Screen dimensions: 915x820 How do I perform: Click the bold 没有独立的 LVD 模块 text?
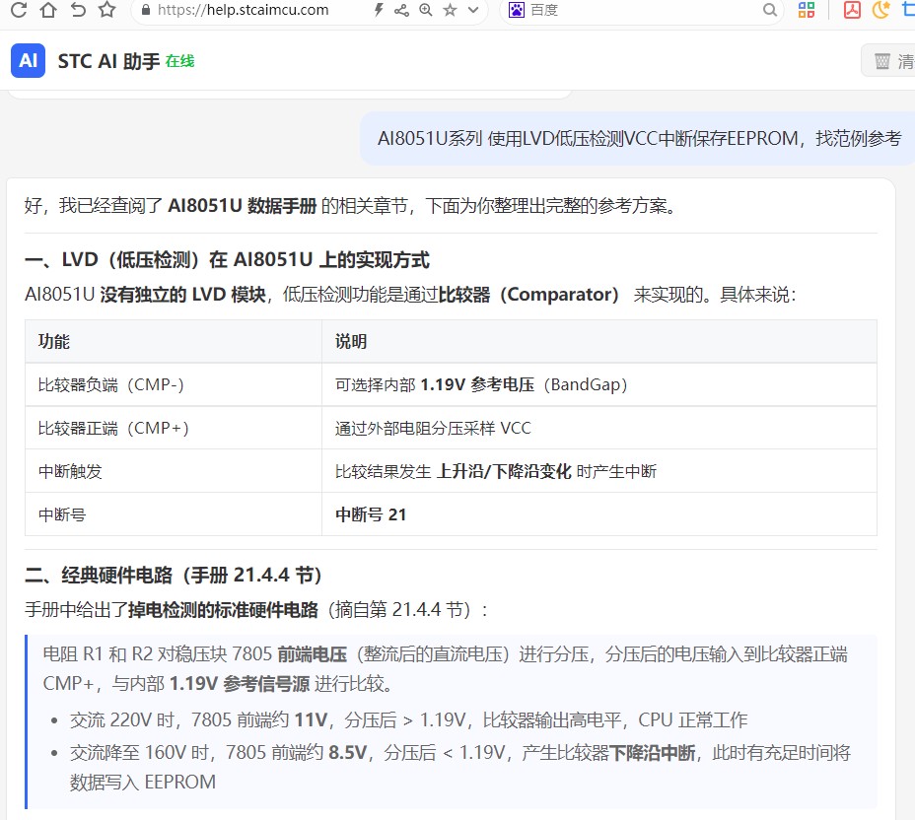tap(182, 295)
